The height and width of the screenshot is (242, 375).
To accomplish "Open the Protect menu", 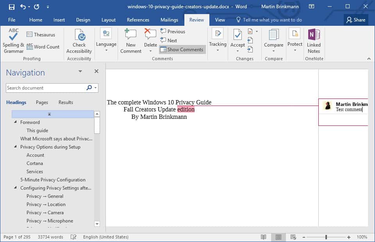I will [295, 40].
